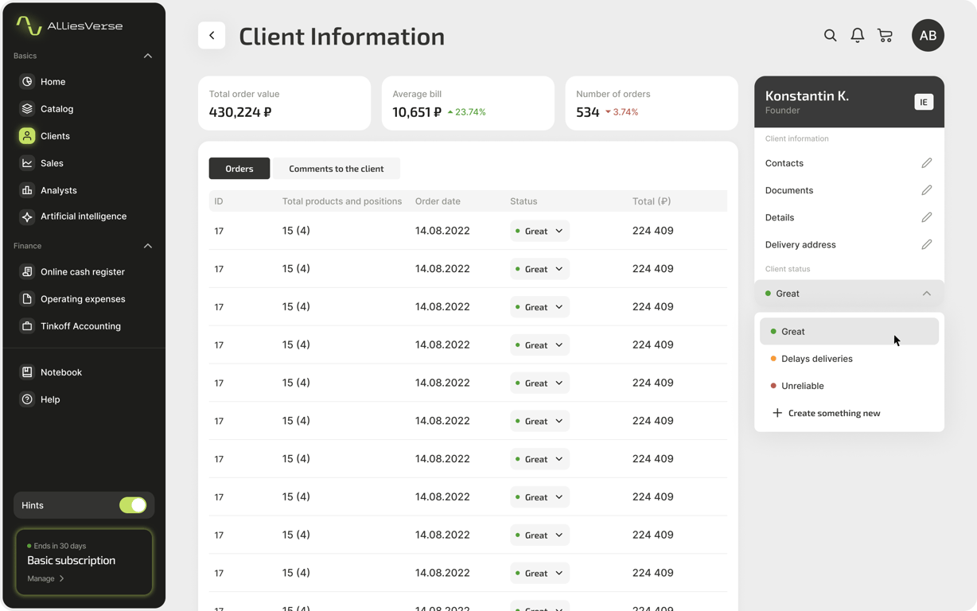This screenshot has height=611, width=977.
Task: Open the search icon in header
Action: click(830, 36)
